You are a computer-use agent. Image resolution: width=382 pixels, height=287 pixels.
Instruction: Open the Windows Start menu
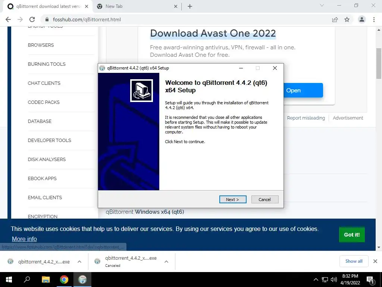[9, 280]
